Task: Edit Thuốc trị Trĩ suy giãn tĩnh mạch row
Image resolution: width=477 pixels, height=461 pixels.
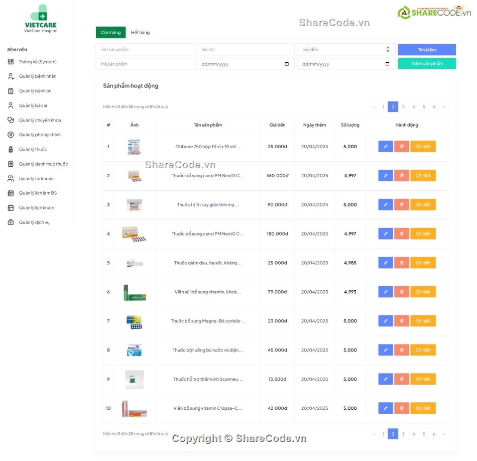Action: point(386,204)
